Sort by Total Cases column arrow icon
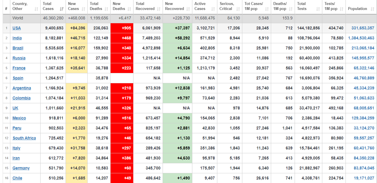The image size is (377, 183). click(62, 9)
